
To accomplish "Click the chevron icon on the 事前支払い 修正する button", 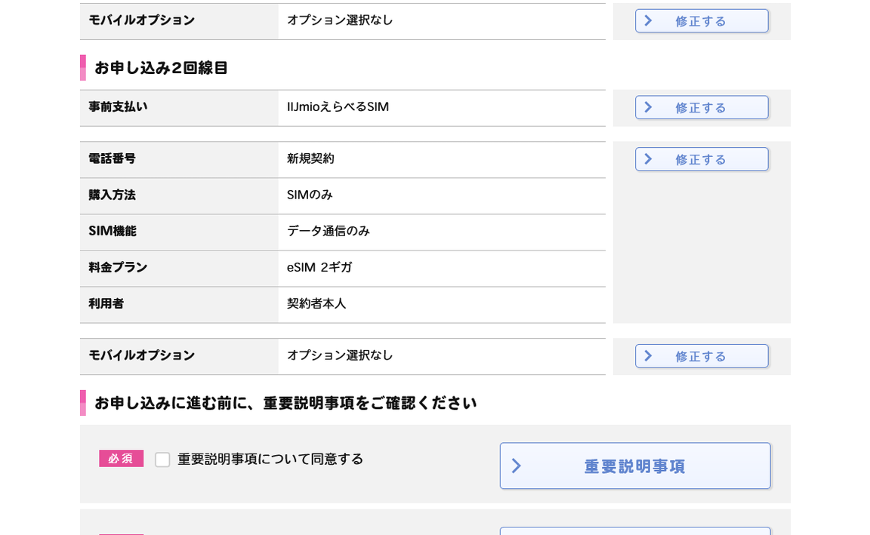I will tap(648, 107).
